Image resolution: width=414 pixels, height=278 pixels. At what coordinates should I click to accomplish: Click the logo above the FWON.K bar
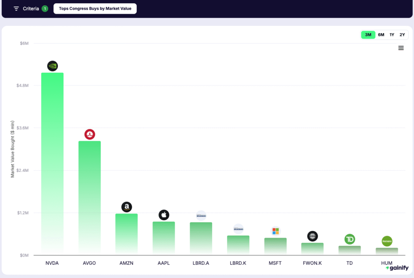pos(313,236)
